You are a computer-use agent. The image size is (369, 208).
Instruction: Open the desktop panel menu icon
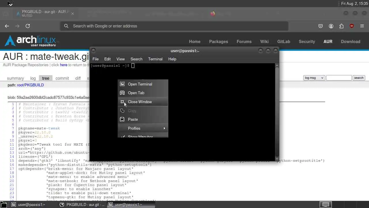coord(10,3)
